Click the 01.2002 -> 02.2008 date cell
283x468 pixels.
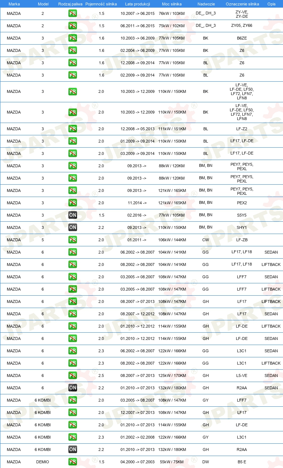tap(138, 437)
